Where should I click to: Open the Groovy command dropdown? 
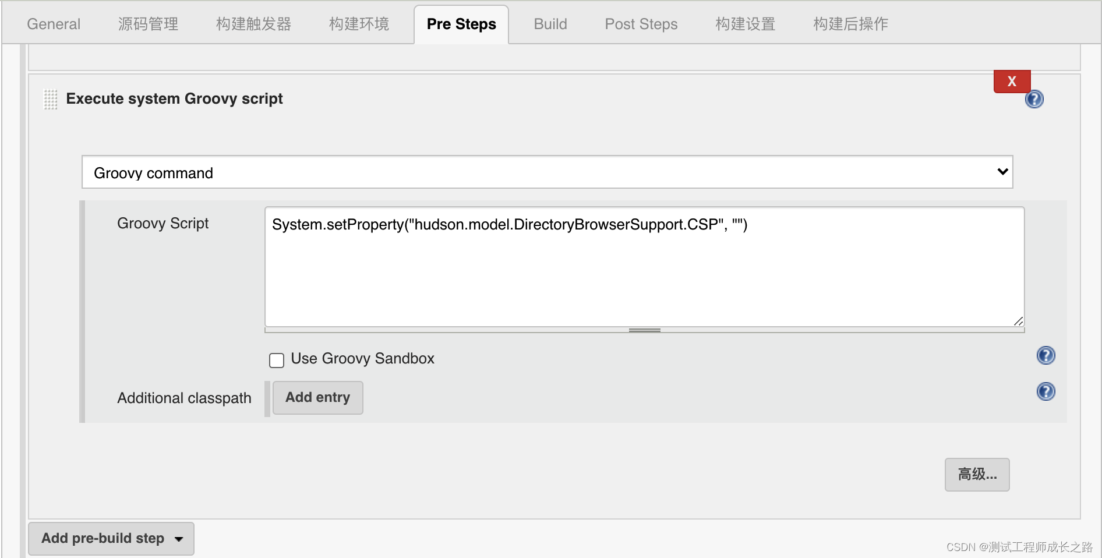547,172
